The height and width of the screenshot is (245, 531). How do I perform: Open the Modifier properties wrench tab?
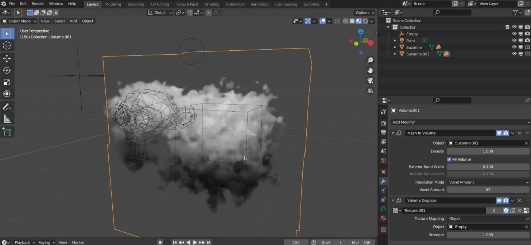click(383, 181)
